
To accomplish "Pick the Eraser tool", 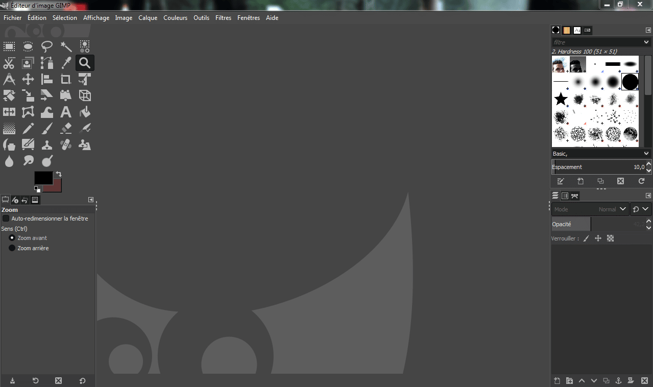I will click(x=66, y=128).
